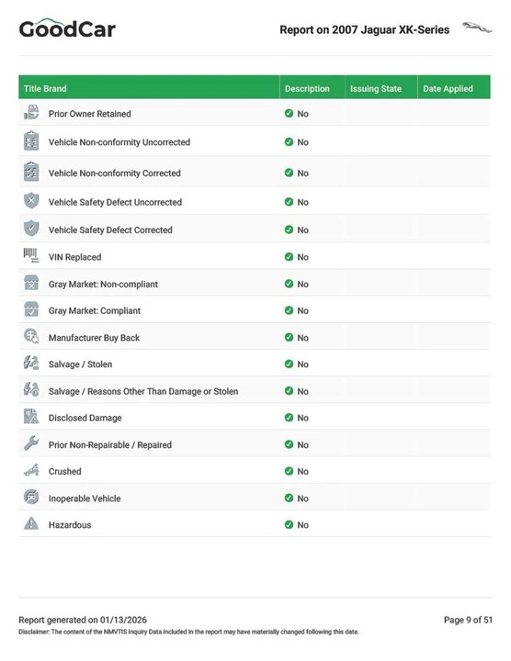Image resolution: width=511 pixels, height=661 pixels.
Task: Click the Safety Defect Uncorrected shield icon
Action: (x=31, y=201)
